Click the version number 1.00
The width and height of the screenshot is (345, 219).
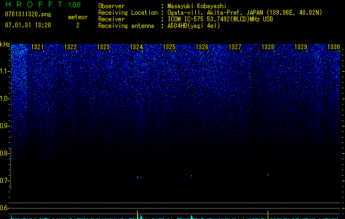pyautogui.click(x=75, y=5)
